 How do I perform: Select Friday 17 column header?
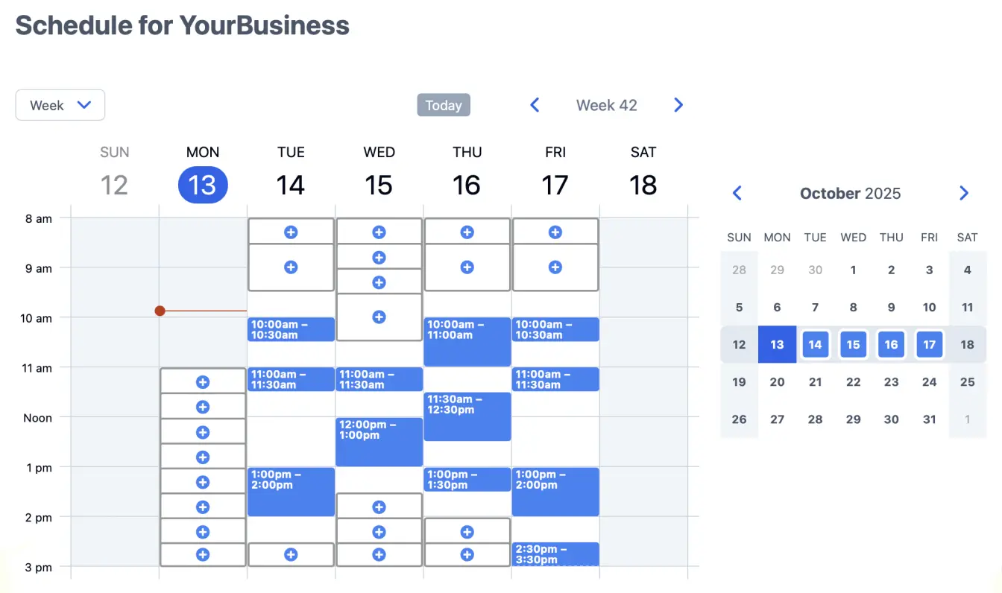click(555, 173)
